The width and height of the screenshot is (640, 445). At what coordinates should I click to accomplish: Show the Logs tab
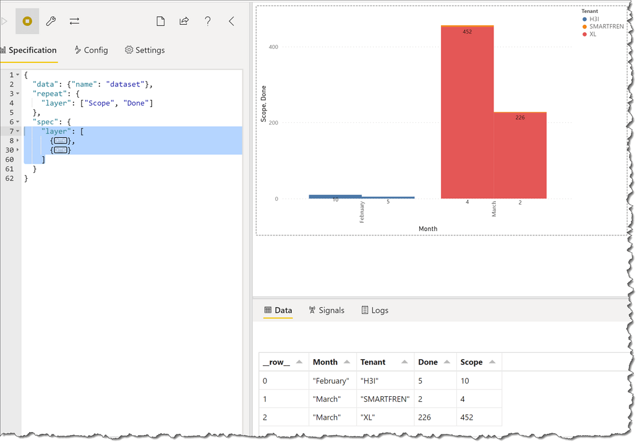click(x=375, y=310)
